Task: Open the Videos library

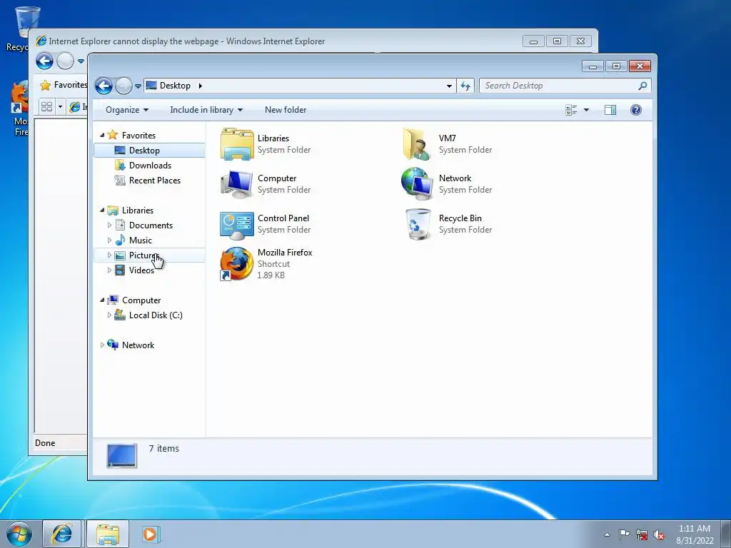Action: point(141,270)
